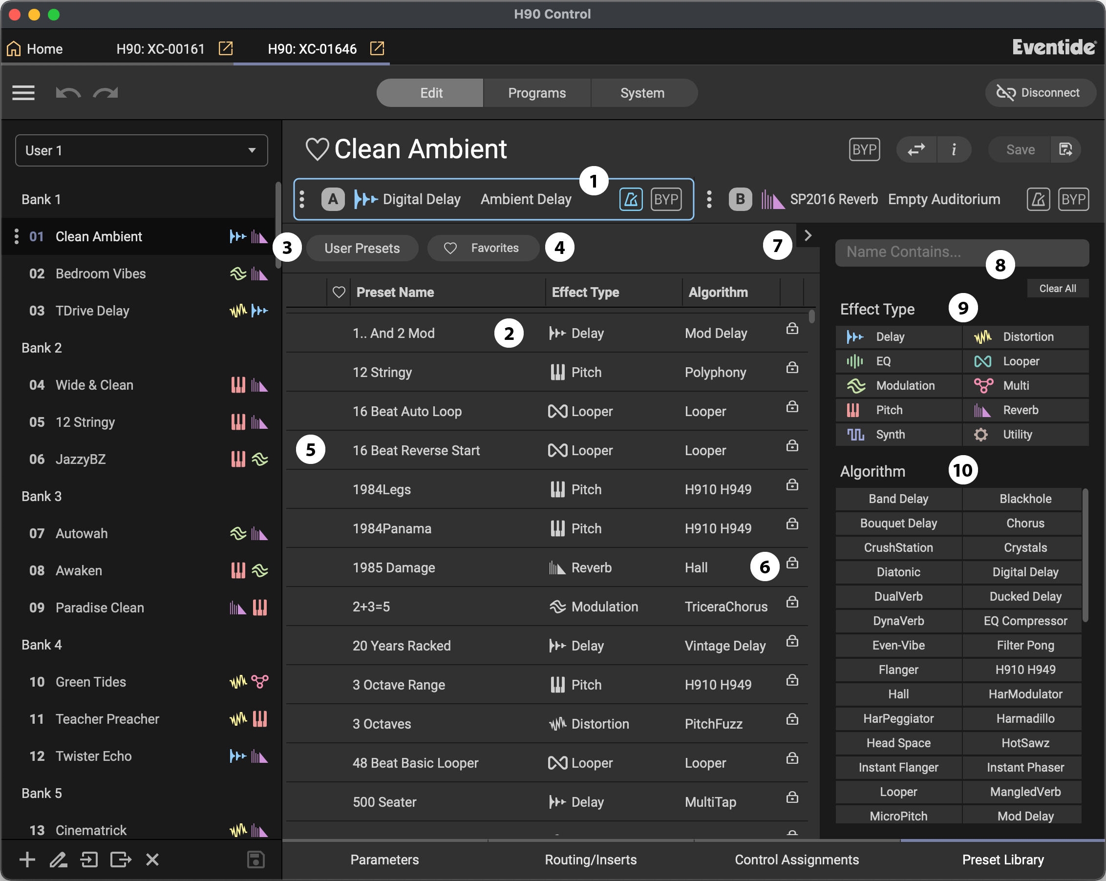Click the algorithm list scrollbar
This screenshot has width=1106, height=881.
[x=1085, y=555]
